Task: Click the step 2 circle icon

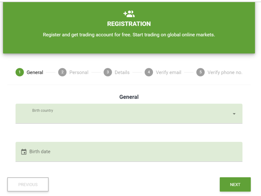Action: (x=62, y=72)
